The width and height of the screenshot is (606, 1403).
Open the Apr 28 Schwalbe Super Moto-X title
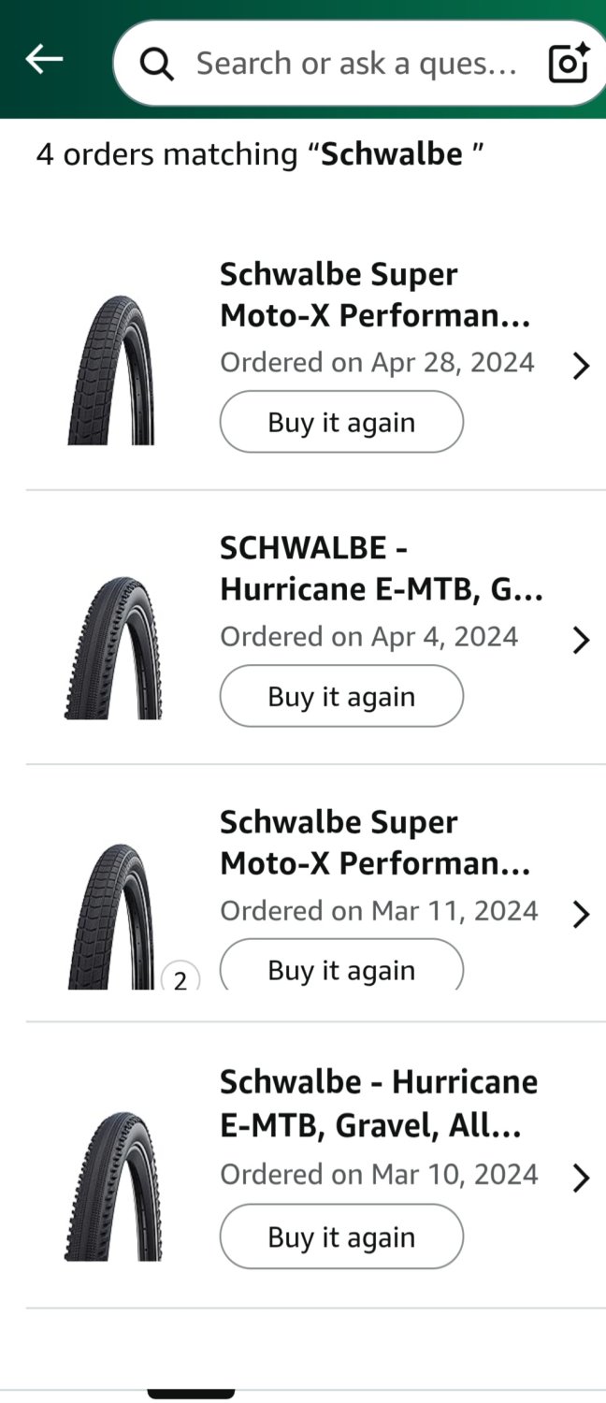coord(375,296)
